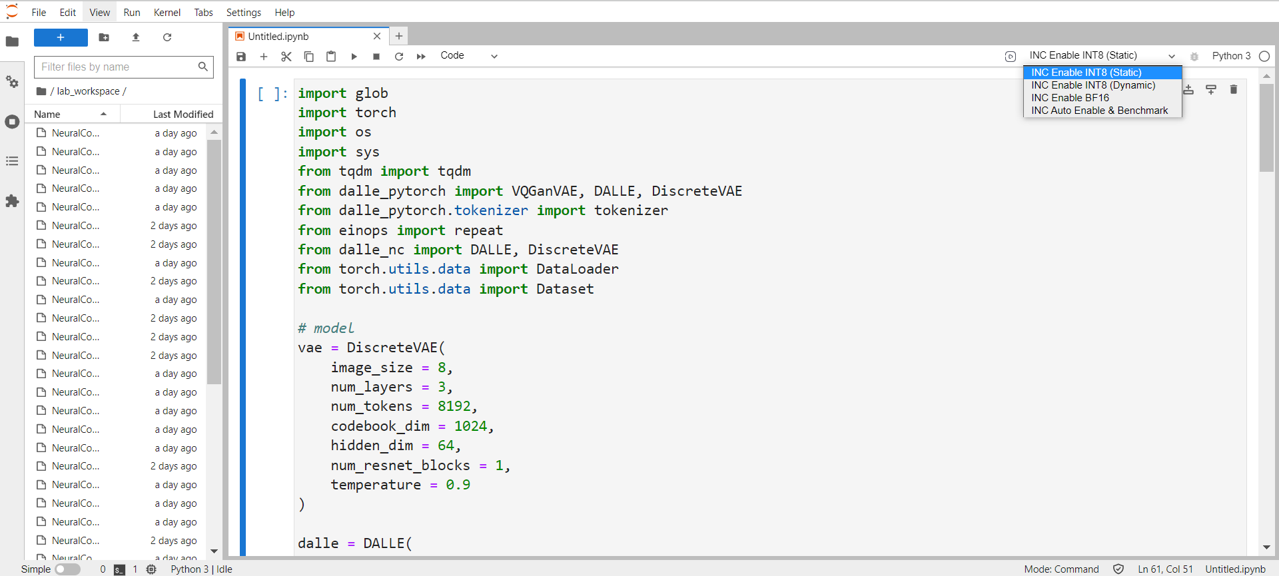
Task: Choose INC Auto Enable & Benchmark option
Action: point(1099,111)
